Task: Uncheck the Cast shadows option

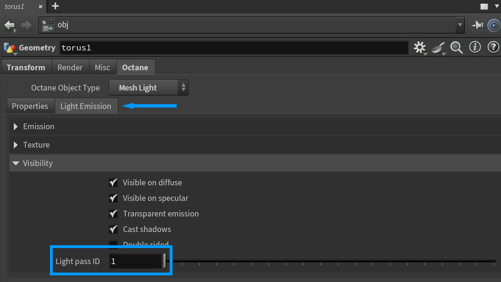Action: coord(113,229)
